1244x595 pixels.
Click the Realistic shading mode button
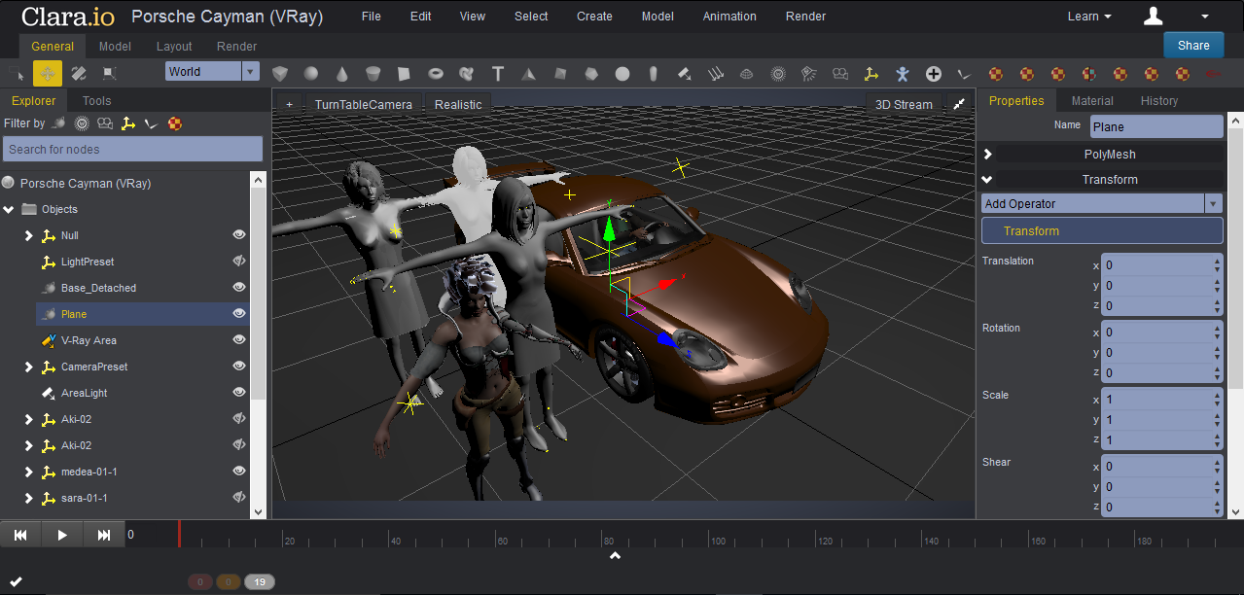[x=458, y=104]
